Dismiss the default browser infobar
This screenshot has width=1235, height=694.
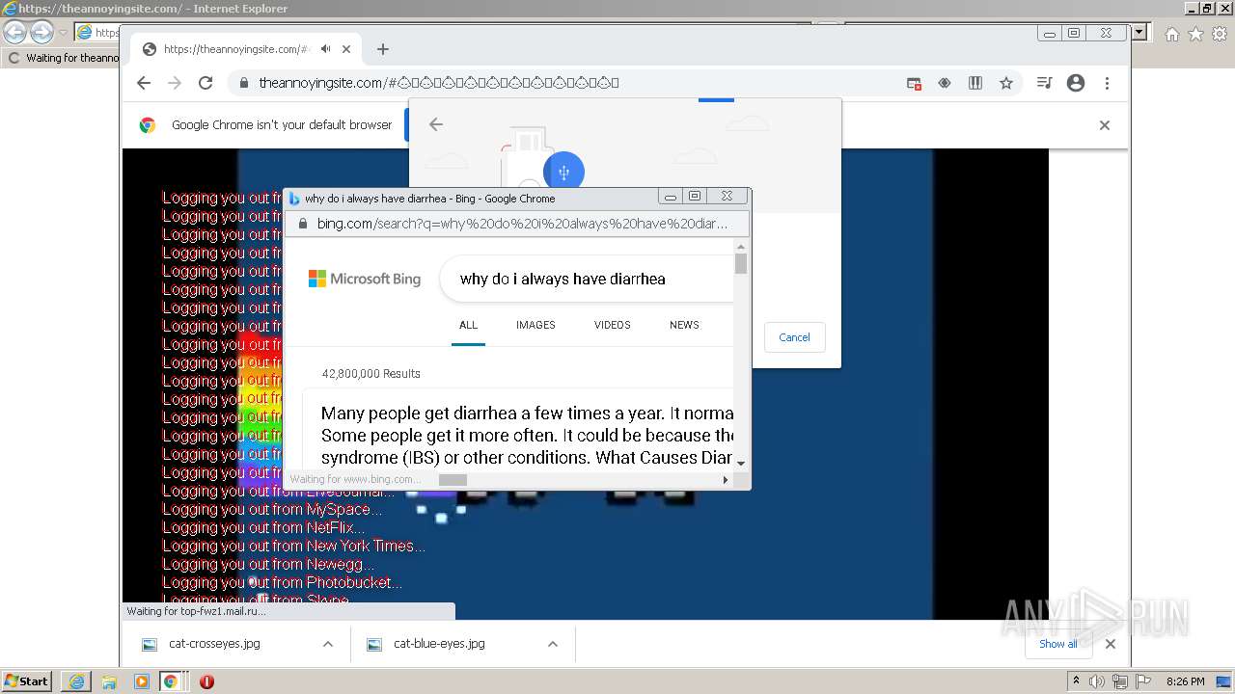click(1105, 125)
